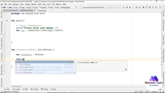Open the VCS menu
165x93 pixels.
click(x=53, y=4)
